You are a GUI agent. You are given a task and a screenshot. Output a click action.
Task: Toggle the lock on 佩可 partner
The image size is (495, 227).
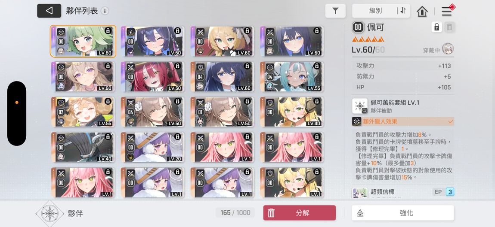click(436, 27)
